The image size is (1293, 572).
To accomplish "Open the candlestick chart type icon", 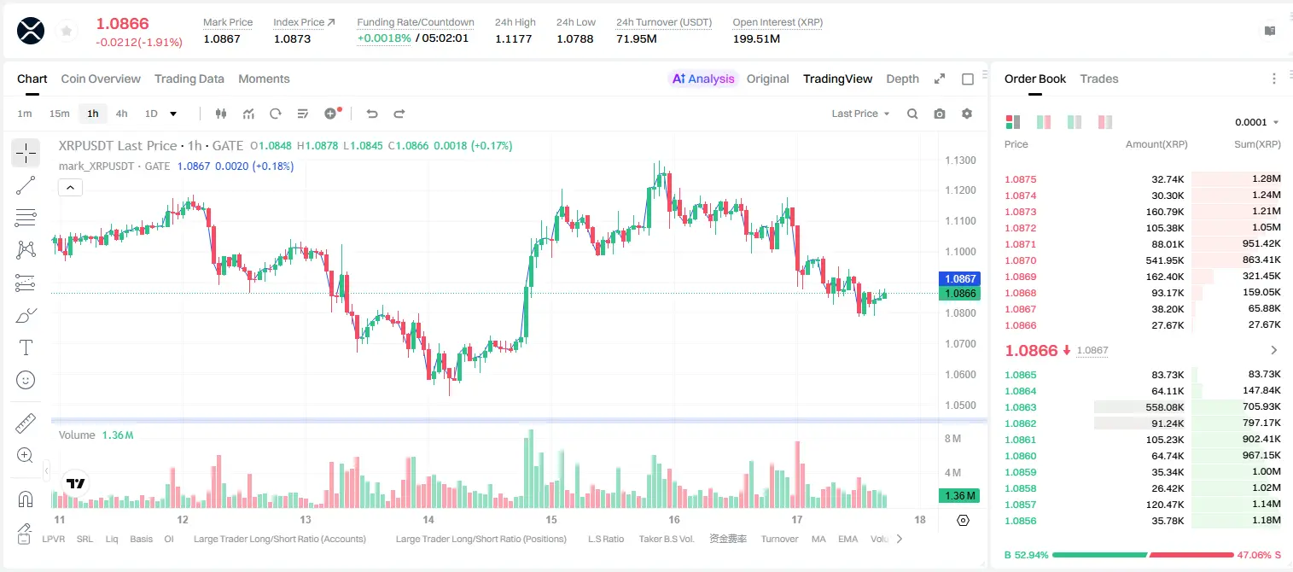I will 221,114.
